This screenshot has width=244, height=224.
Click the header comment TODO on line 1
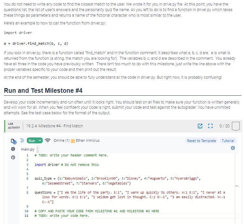[71, 155]
